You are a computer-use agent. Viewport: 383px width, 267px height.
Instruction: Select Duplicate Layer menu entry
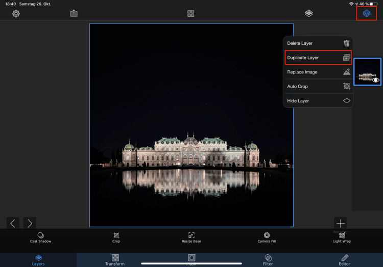click(x=318, y=58)
